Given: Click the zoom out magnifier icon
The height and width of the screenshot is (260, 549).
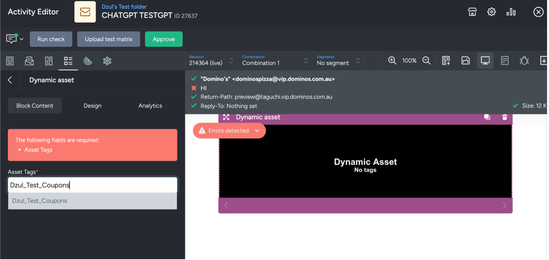Looking at the screenshot, I should 426,60.
